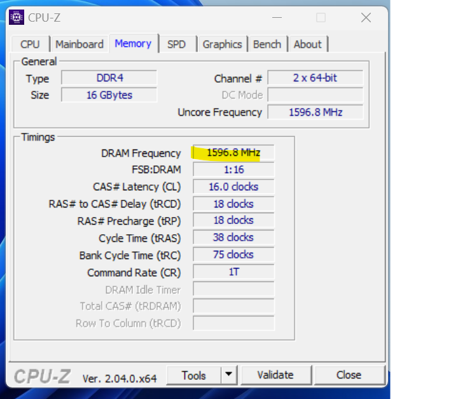Click the tRAS 38 clocks value

(233, 237)
